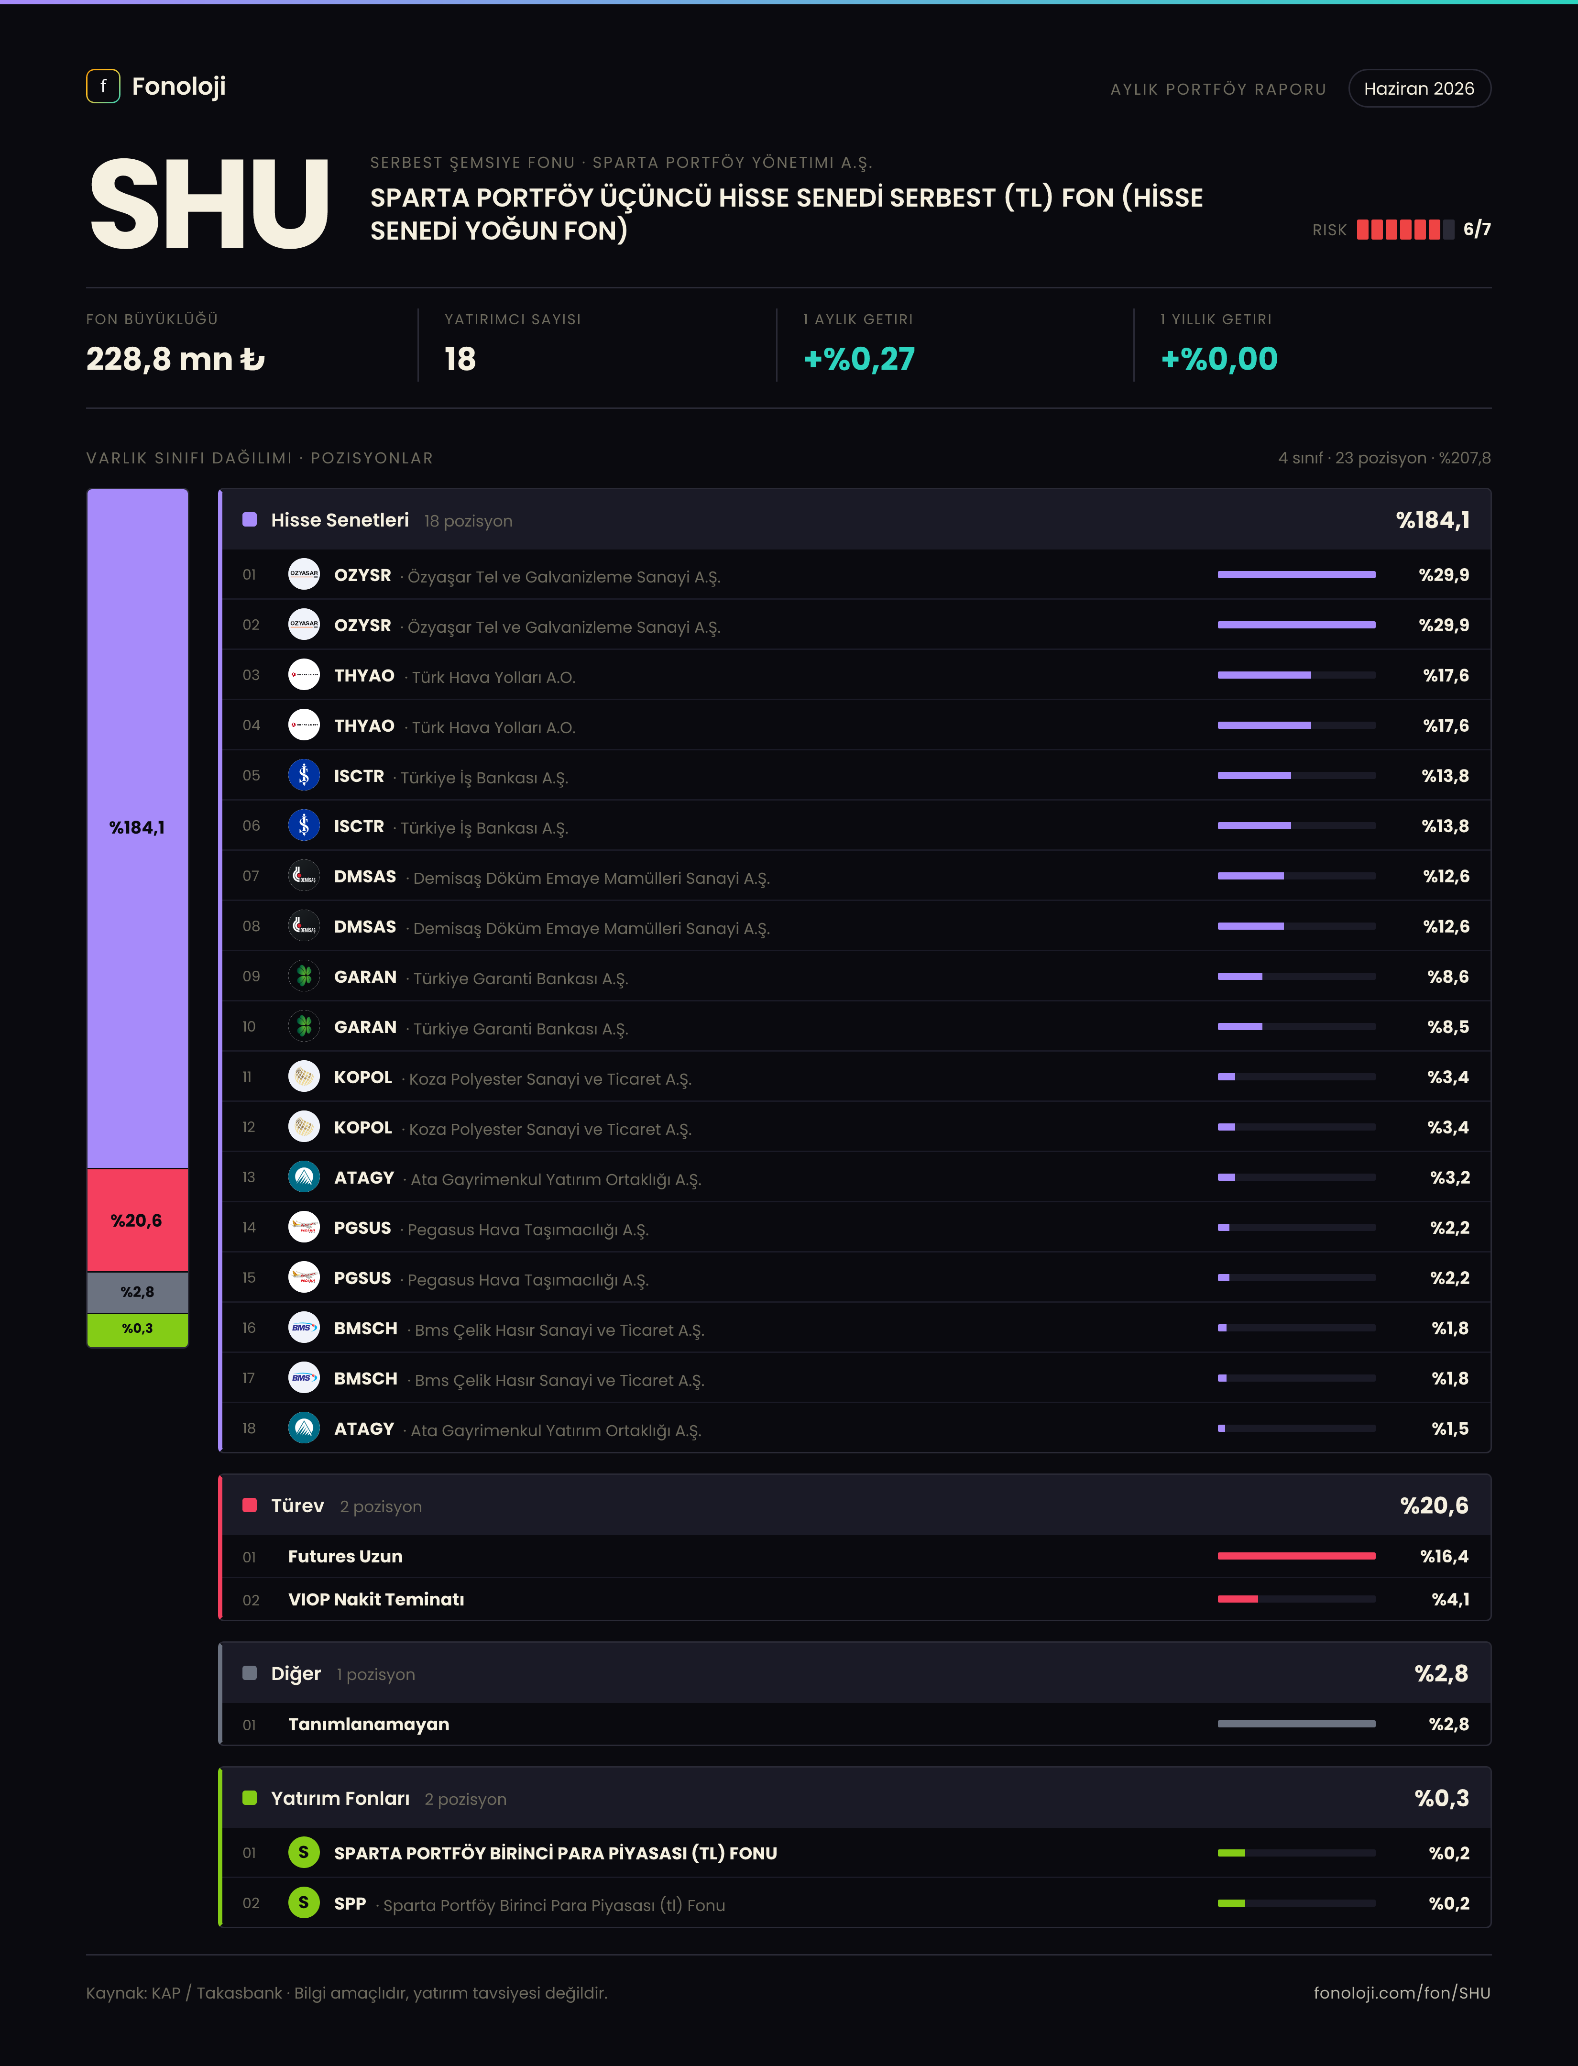1578x2066 pixels.
Task: Click the risk score 6/7
Action: coord(1477,229)
